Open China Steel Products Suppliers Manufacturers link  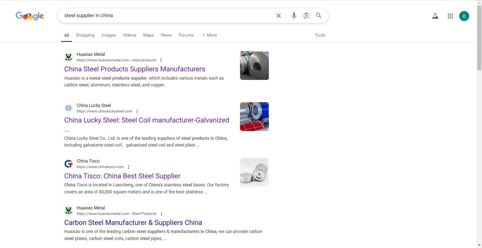134,69
